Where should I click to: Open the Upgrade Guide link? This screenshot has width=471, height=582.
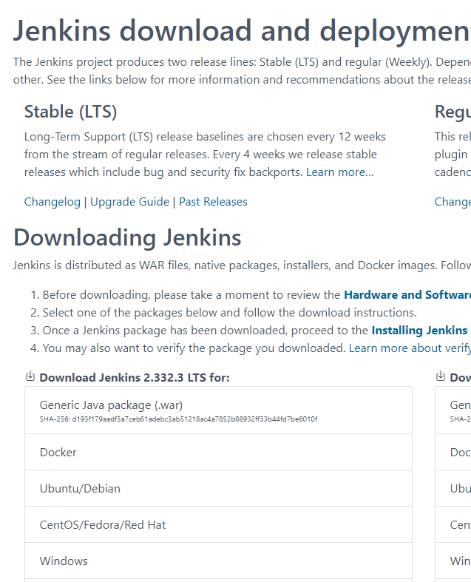[x=129, y=202]
